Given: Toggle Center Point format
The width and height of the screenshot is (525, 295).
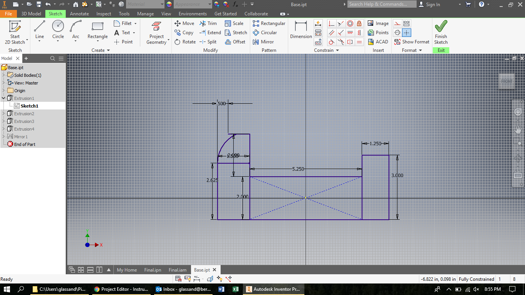Looking at the screenshot, I should [x=407, y=33].
